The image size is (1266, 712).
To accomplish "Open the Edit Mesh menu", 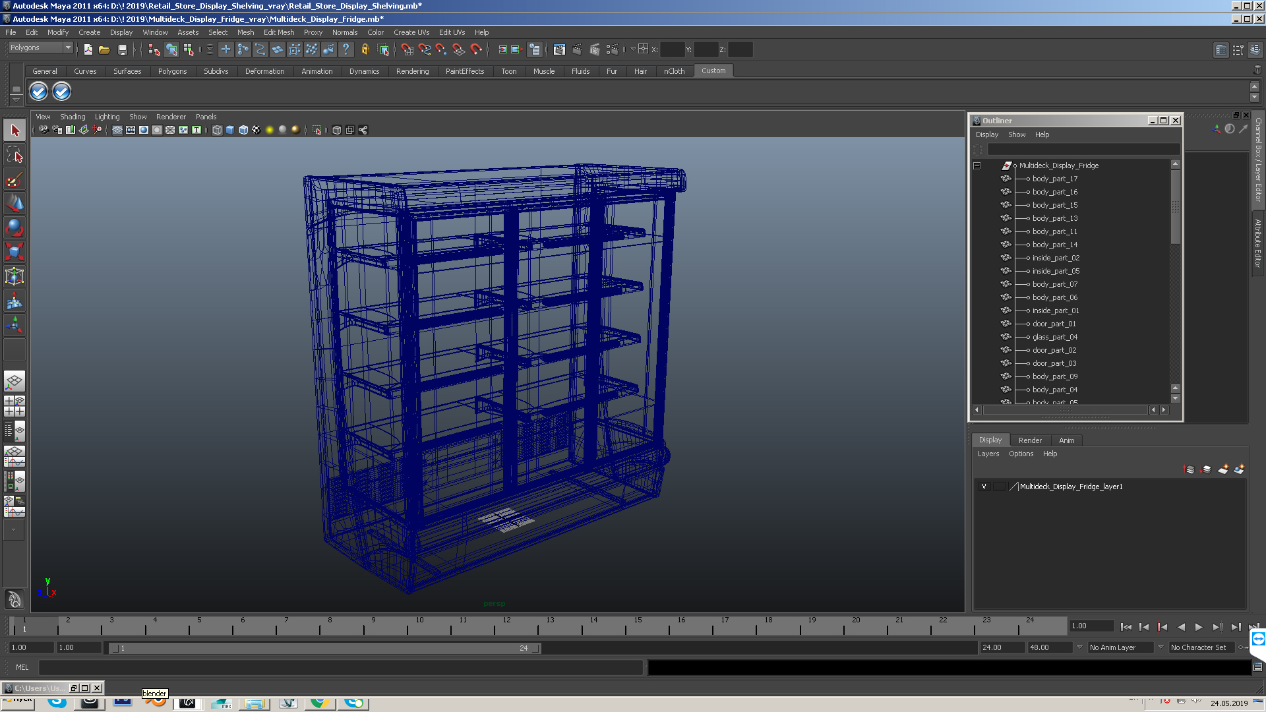I will pos(278,32).
